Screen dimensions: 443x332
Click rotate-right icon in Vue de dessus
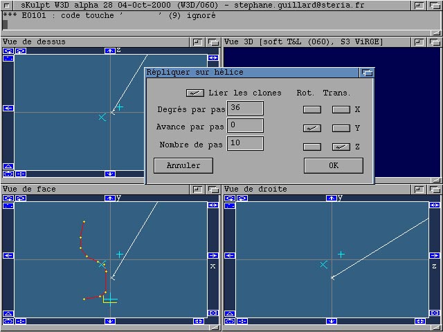pyautogui.click(x=21, y=50)
